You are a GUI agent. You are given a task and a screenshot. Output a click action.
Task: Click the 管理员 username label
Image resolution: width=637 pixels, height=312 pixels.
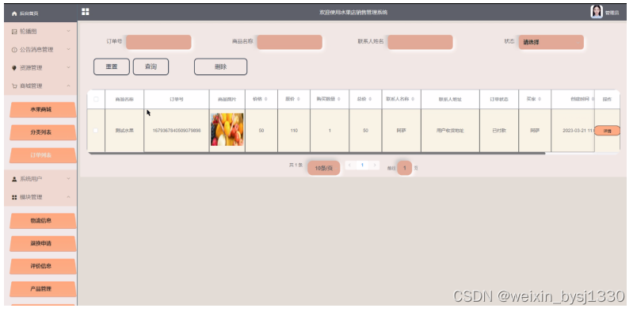pos(612,13)
